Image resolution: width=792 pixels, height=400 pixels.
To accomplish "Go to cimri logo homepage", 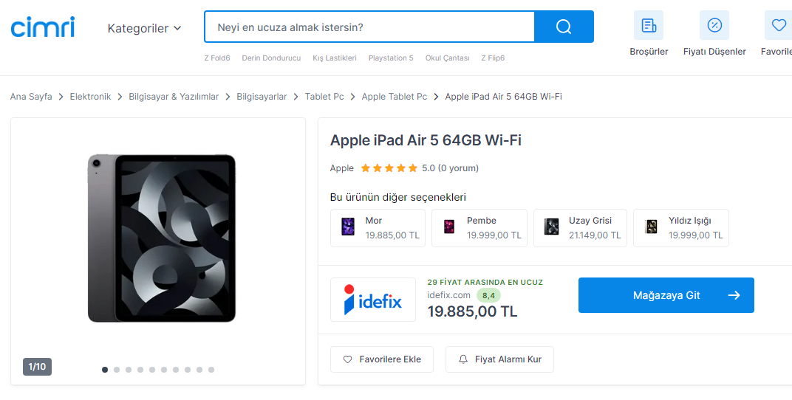I will tap(42, 27).
